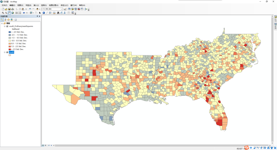277x150 pixels.
Task: Open an existing map document
Action: pyautogui.click(x=6, y=9)
